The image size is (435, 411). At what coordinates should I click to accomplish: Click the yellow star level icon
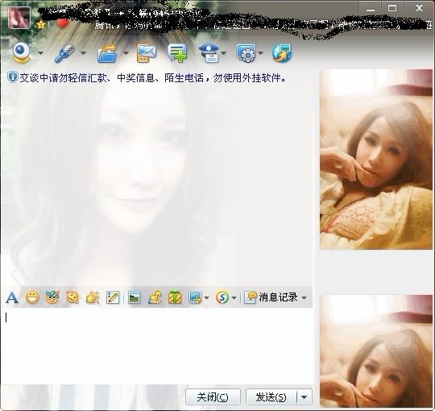(x=41, y=24)
